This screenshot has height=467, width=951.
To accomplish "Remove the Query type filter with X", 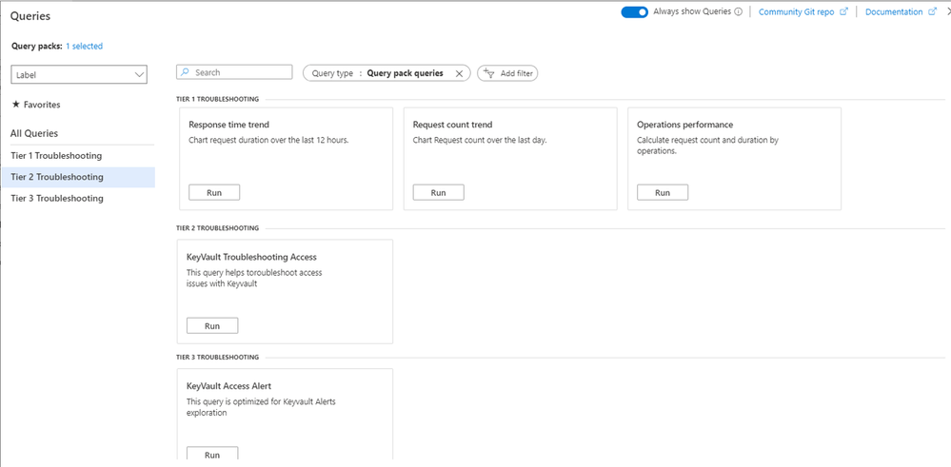I will [459, 73].
